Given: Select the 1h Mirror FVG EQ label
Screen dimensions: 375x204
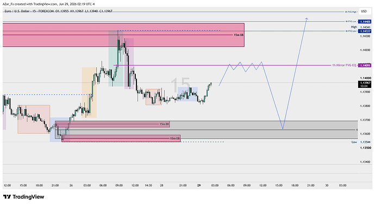Looking at the screenshot, I should 344,65.
